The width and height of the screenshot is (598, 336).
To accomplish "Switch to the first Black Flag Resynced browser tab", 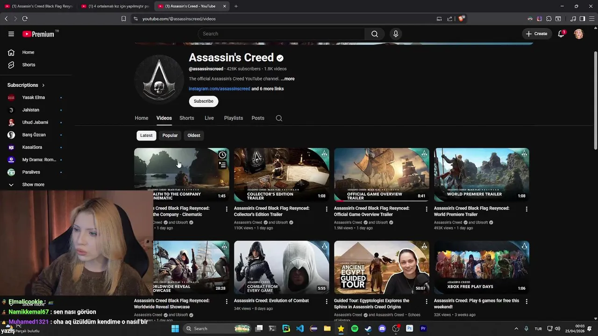I will point(38,6).
